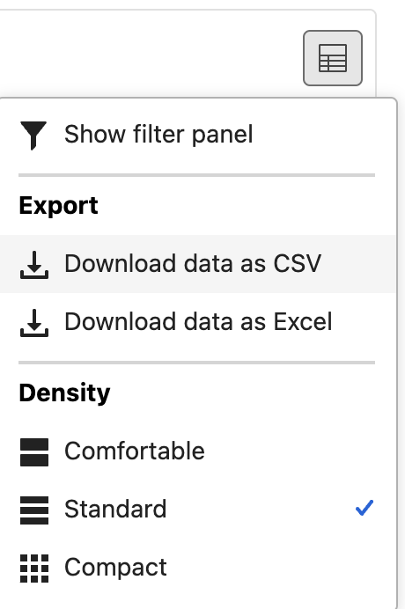405x609 pixels.
Task: Click the Export section heading
Action: 58,206
